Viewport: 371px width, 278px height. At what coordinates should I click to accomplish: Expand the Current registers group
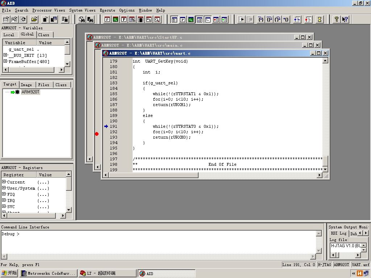pos(4,182)
